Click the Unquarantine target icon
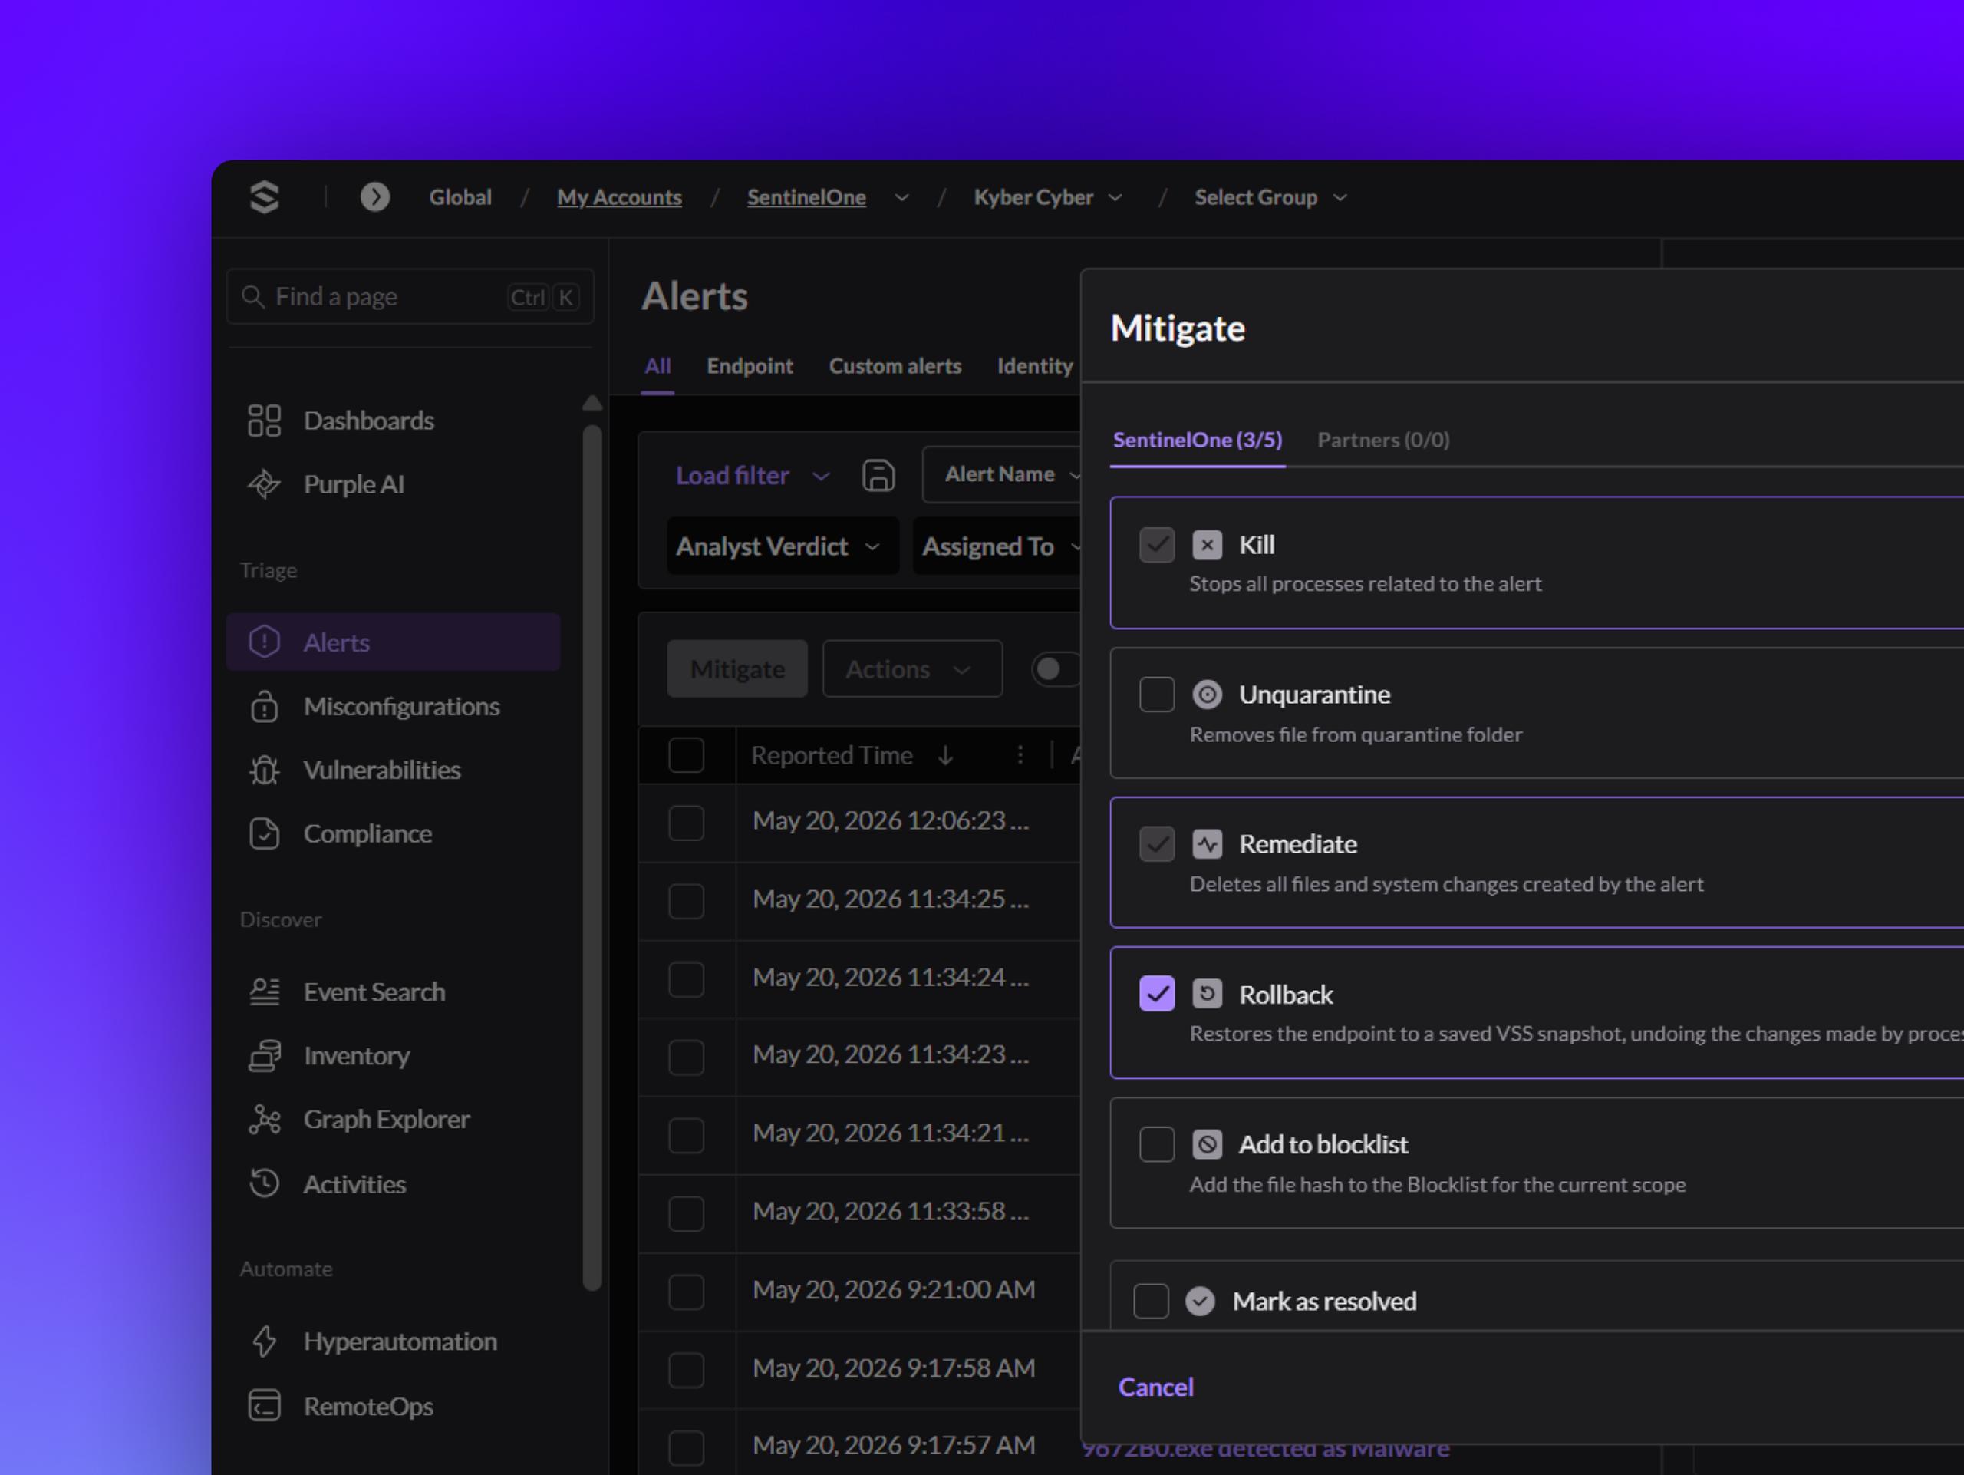This screenshot has width=1964, height=1475. click(x=1207, y=694)
